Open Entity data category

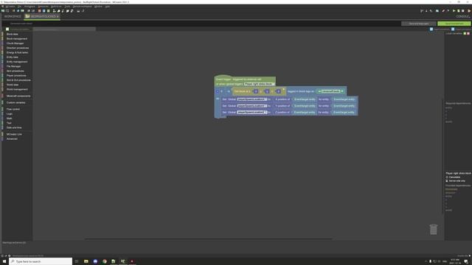13,57
